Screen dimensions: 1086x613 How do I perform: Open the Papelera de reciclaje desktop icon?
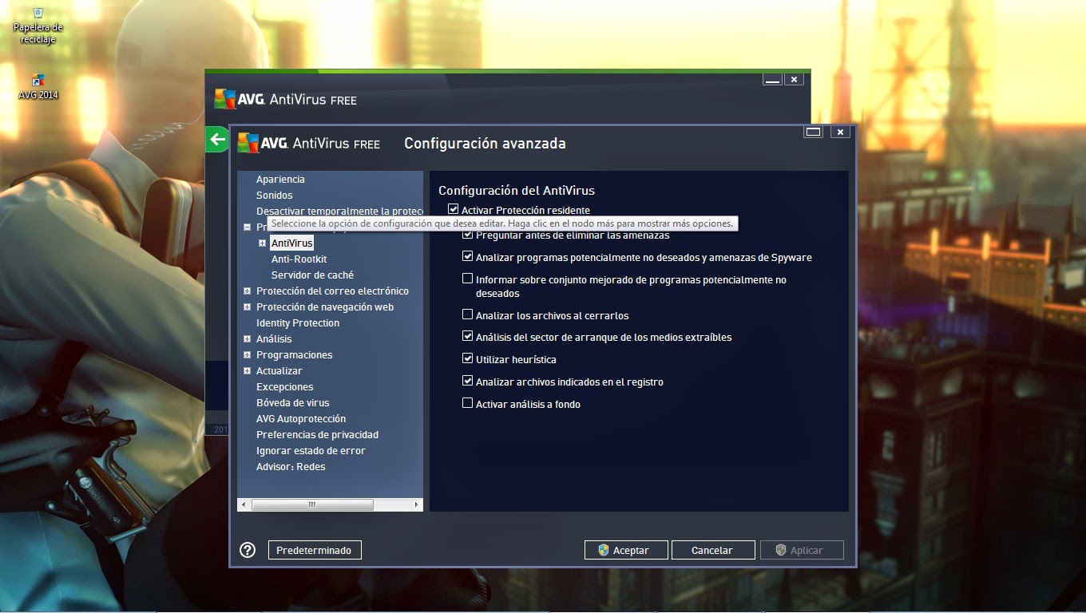(x=38, y=25)
